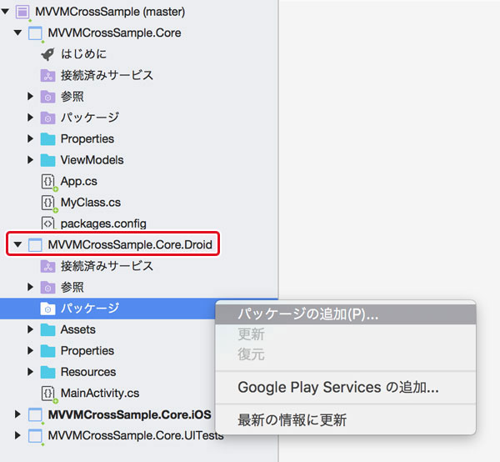Expand the Resources folder
Image resolution: width=500 pixels, height=462 pixels.
pos(30,372)
